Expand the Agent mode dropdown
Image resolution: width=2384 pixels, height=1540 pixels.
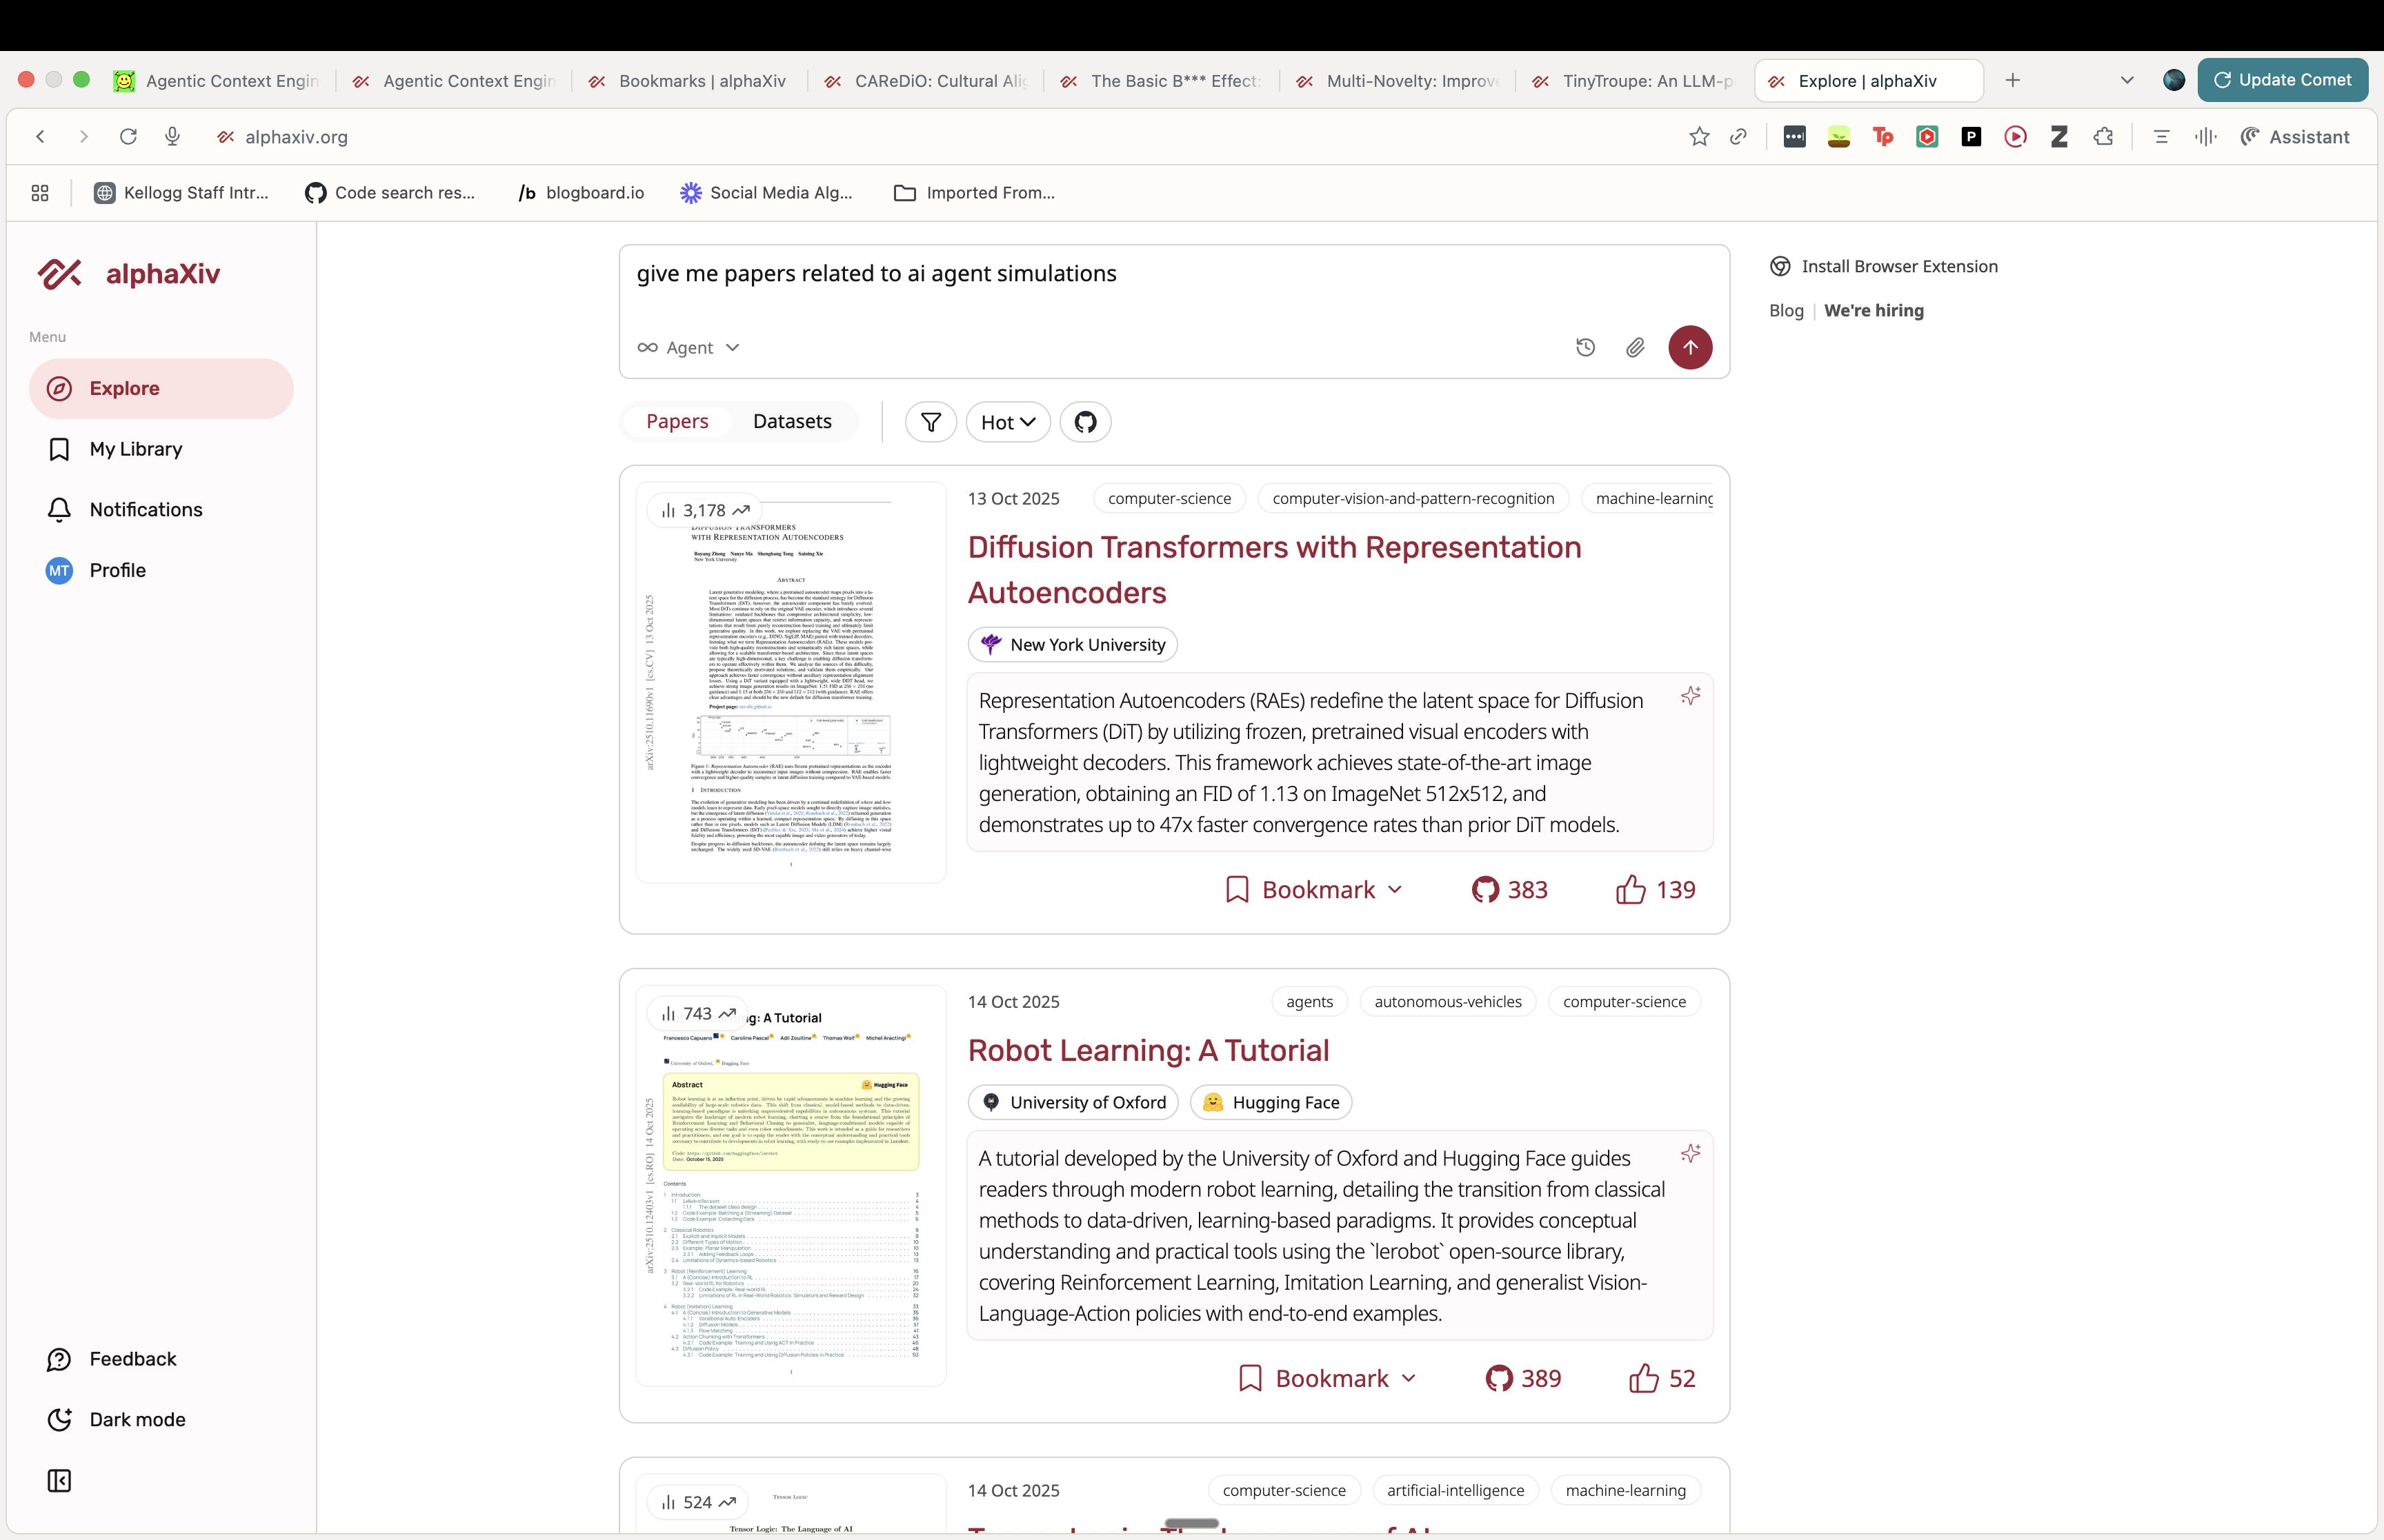click(x=689, y=347)
